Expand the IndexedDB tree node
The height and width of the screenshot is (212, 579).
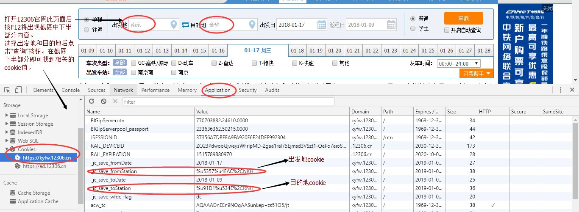tap(6, 132)
